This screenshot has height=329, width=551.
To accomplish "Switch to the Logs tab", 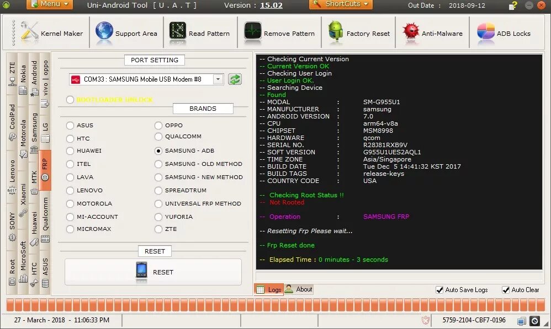I will tap(269, 290).
